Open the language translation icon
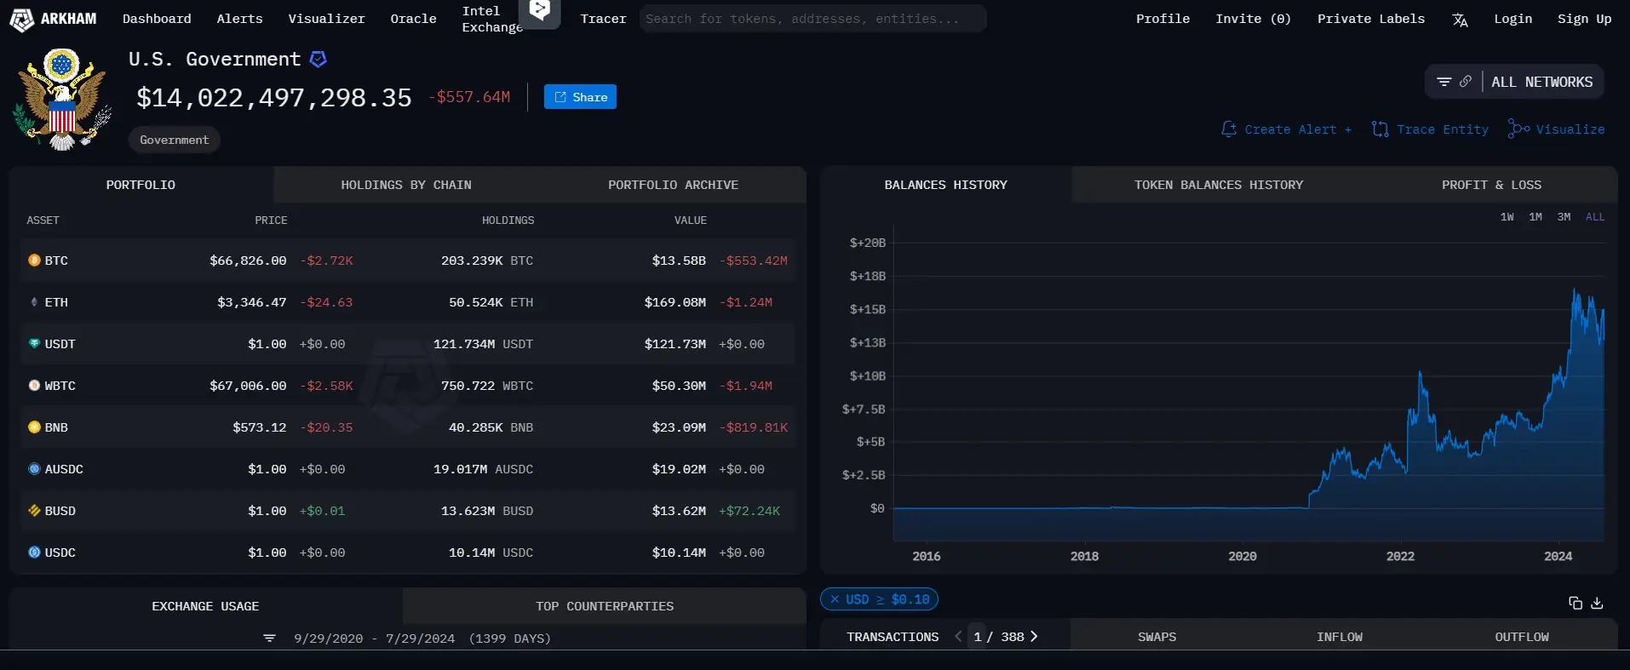 pyautogui.click(x=1460, y=20)
